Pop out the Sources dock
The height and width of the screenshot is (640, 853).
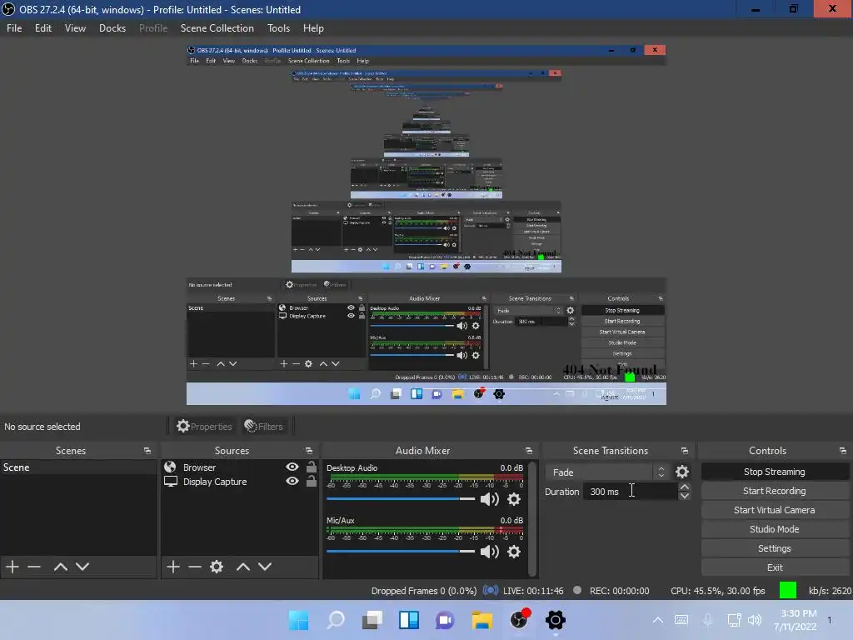(x=309, y=451)
